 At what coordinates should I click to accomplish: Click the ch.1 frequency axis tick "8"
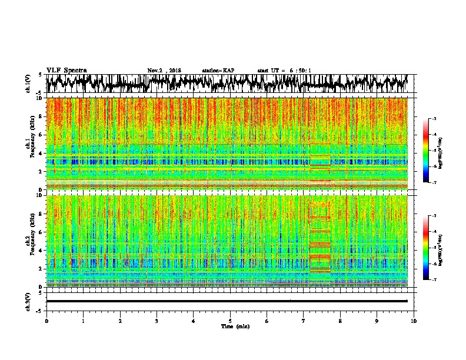coord(41,116)
